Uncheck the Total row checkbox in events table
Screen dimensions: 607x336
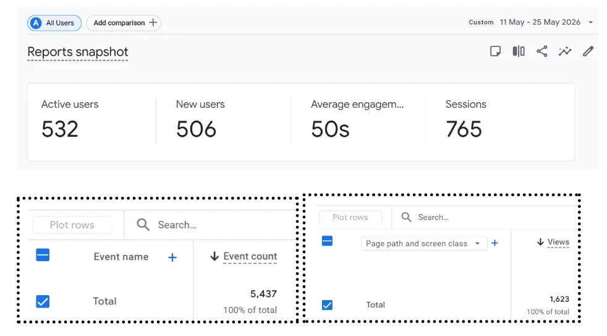click(43, 301)
